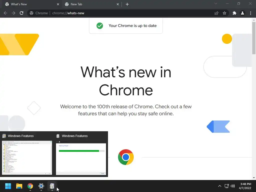Click the green up-to-date checkmark icon

99,26
